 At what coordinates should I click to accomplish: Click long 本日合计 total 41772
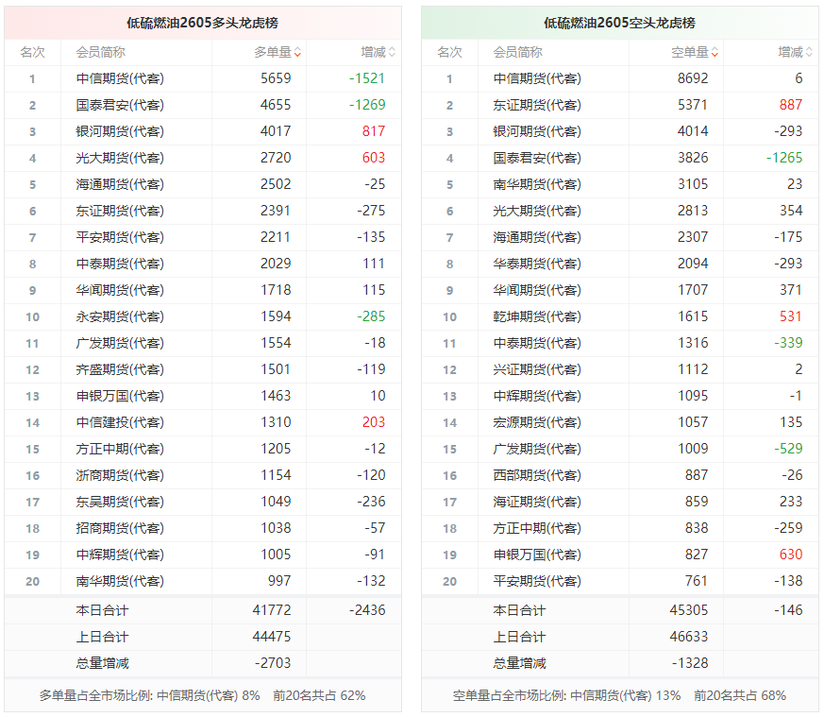click(x=272, y=610)
